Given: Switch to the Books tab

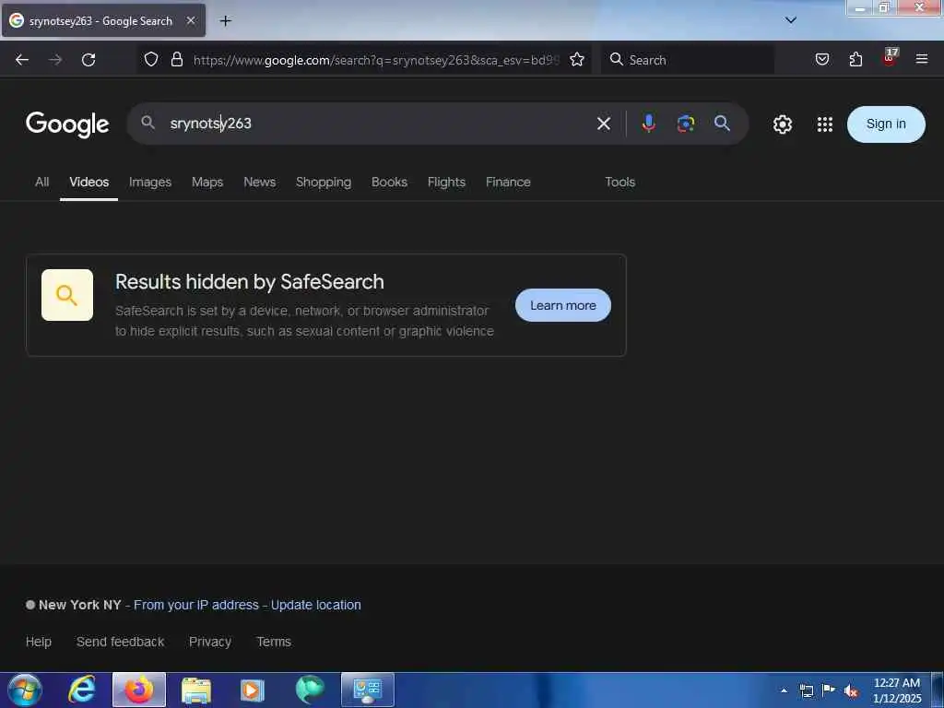Looking at the screenshot, I should tap(389, 182).
